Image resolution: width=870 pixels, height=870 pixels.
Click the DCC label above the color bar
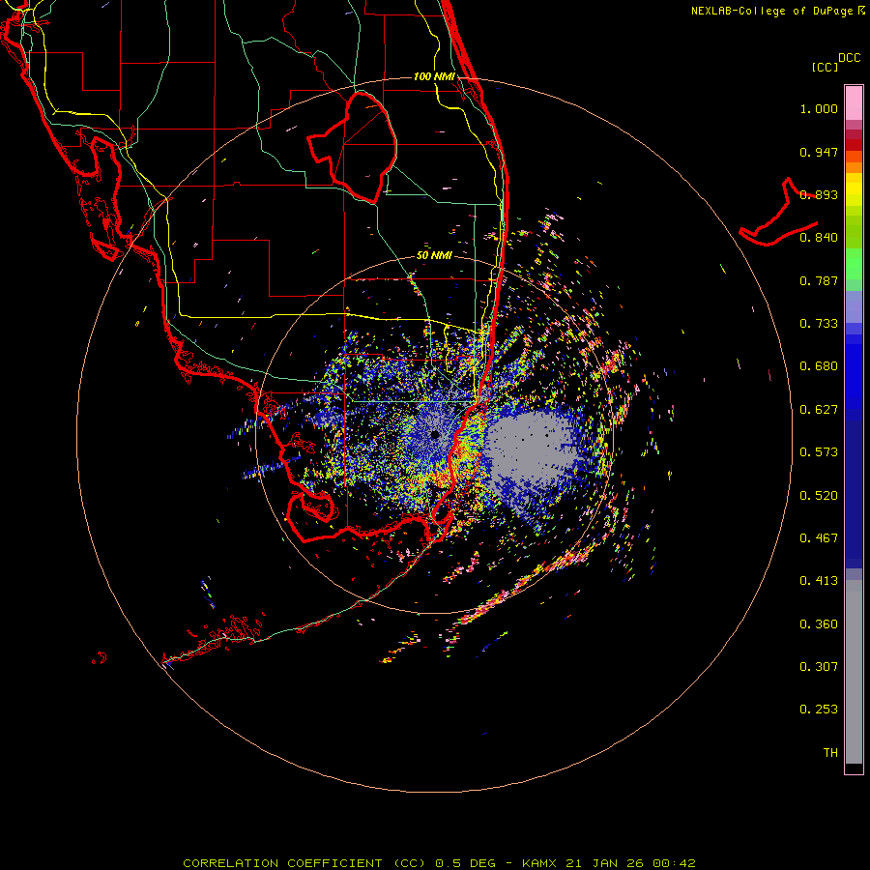click(x=849, y=58)
